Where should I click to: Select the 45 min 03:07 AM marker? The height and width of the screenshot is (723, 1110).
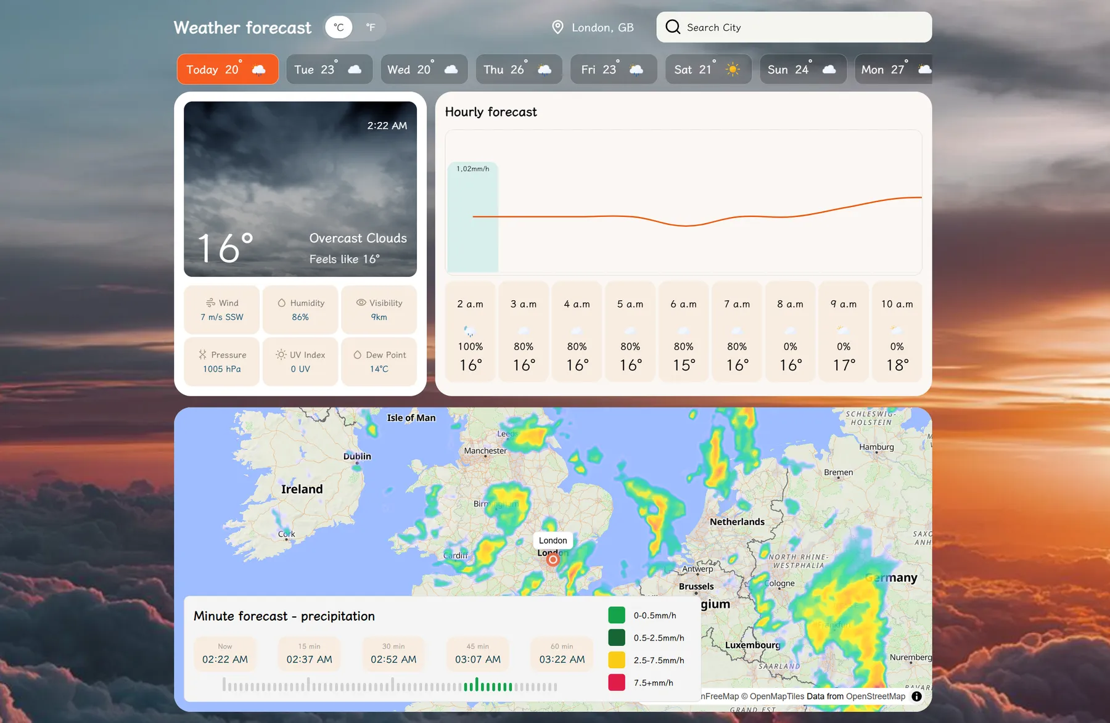pyautogui.click(x=478, y=654)
